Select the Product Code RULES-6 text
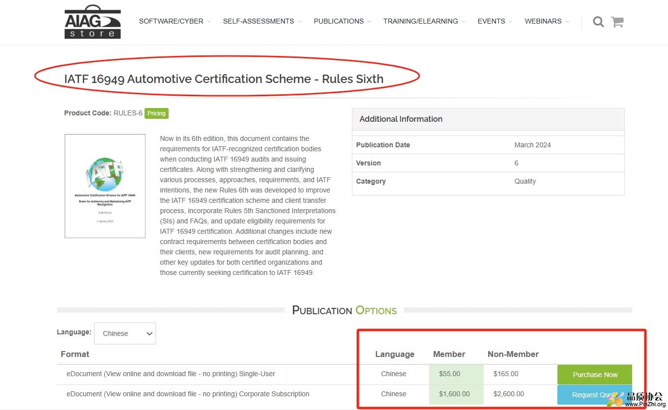Viewport: 668px width, 410px height. click(x=103, y=113)
